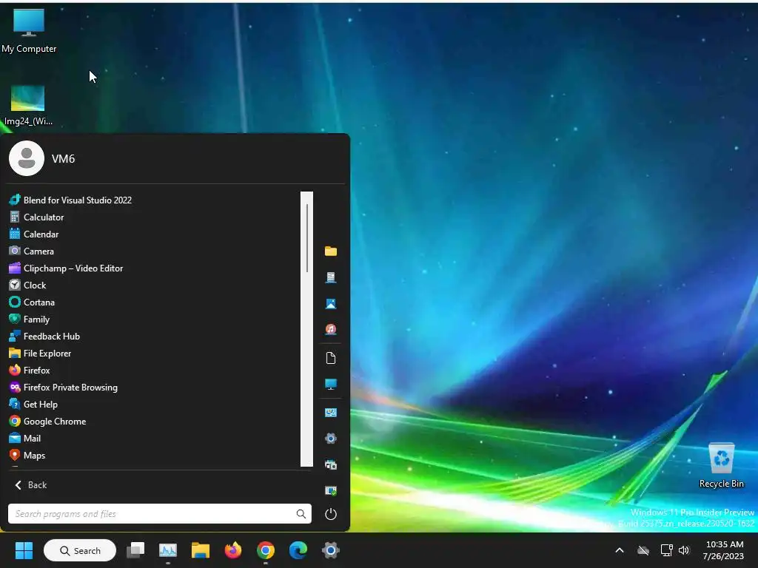Open the Calendar app entry

(x=34, y=234)
